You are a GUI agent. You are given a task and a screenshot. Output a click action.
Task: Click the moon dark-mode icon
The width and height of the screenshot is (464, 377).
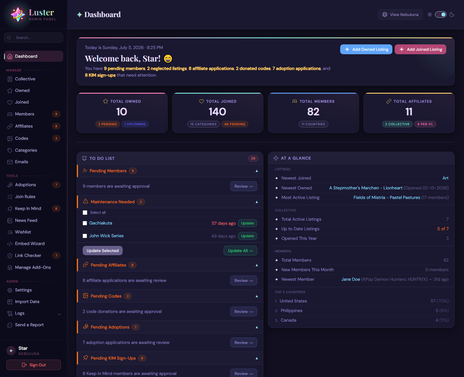pyautogui.click(x=452, y=14)
